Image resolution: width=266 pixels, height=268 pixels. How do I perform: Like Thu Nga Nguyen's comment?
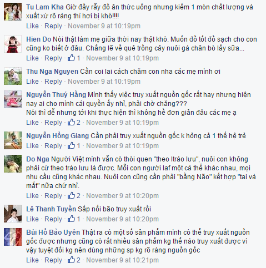32,82
